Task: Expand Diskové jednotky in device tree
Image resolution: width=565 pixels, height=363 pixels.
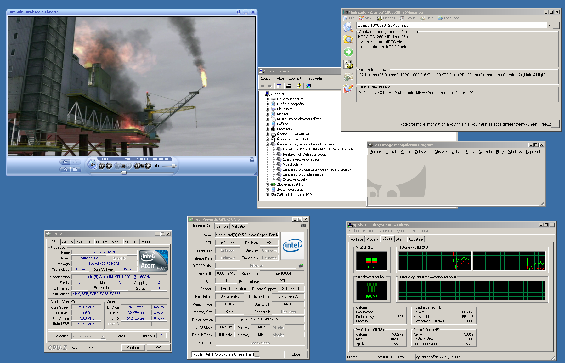Action: (x=267, y=99)
